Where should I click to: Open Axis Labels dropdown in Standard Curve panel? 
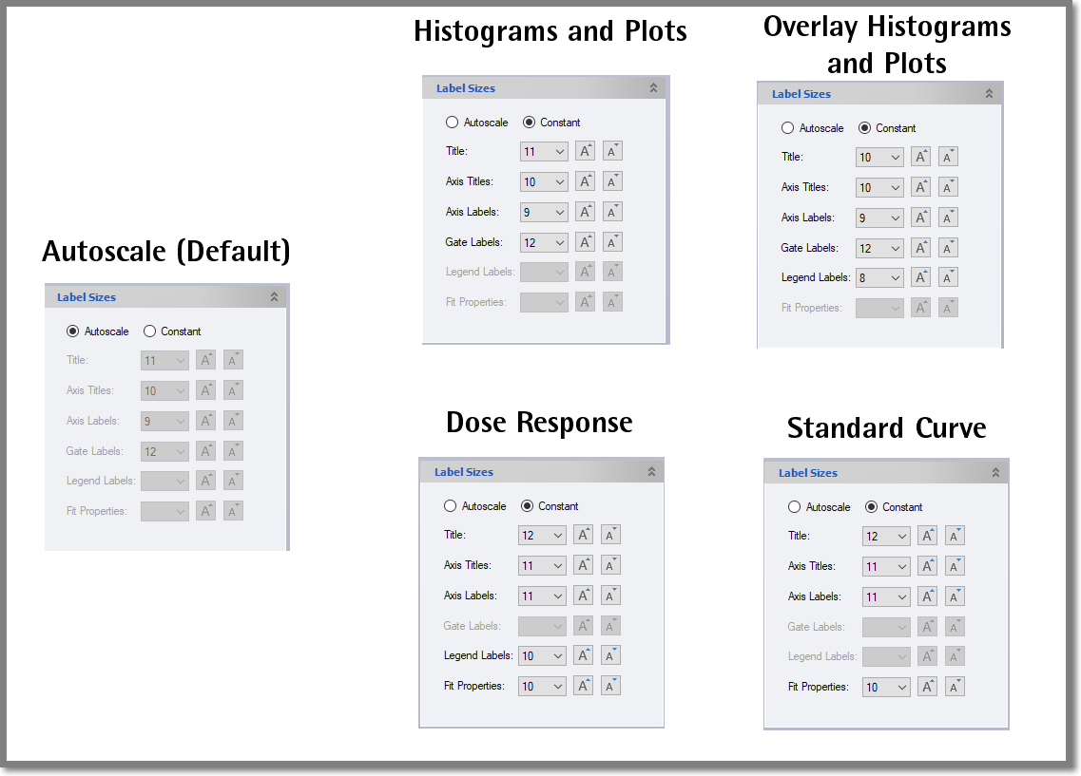pos(886,596)
